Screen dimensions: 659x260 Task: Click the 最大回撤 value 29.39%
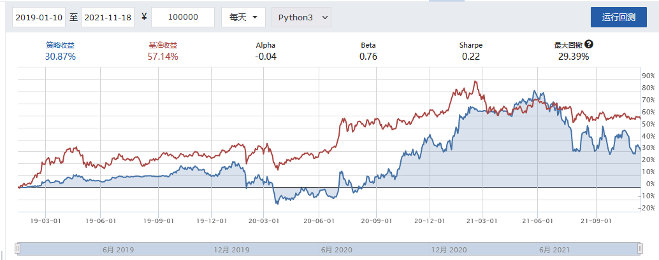(574, 57)
